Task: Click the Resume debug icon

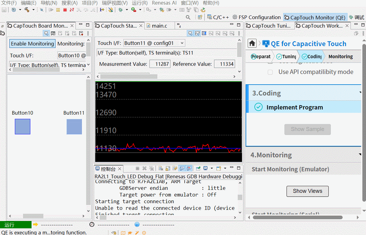Action: pos(51,10)
